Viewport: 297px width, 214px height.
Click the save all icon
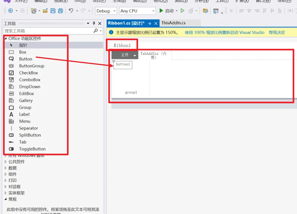pos(61,11)
